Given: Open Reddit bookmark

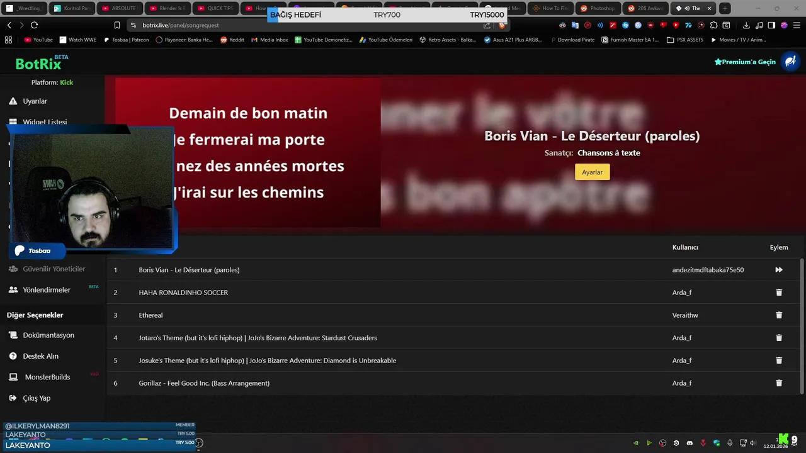Looking at the screenshot, I should [x=232, y=40].
